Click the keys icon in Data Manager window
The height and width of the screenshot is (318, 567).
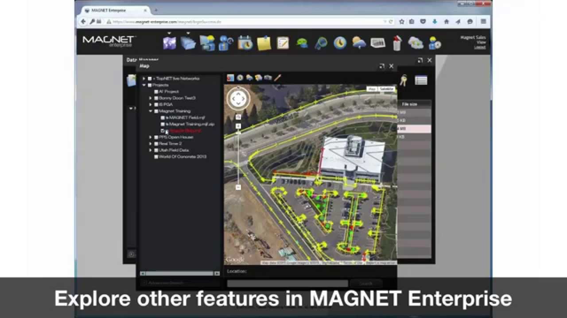pos(404,80)
